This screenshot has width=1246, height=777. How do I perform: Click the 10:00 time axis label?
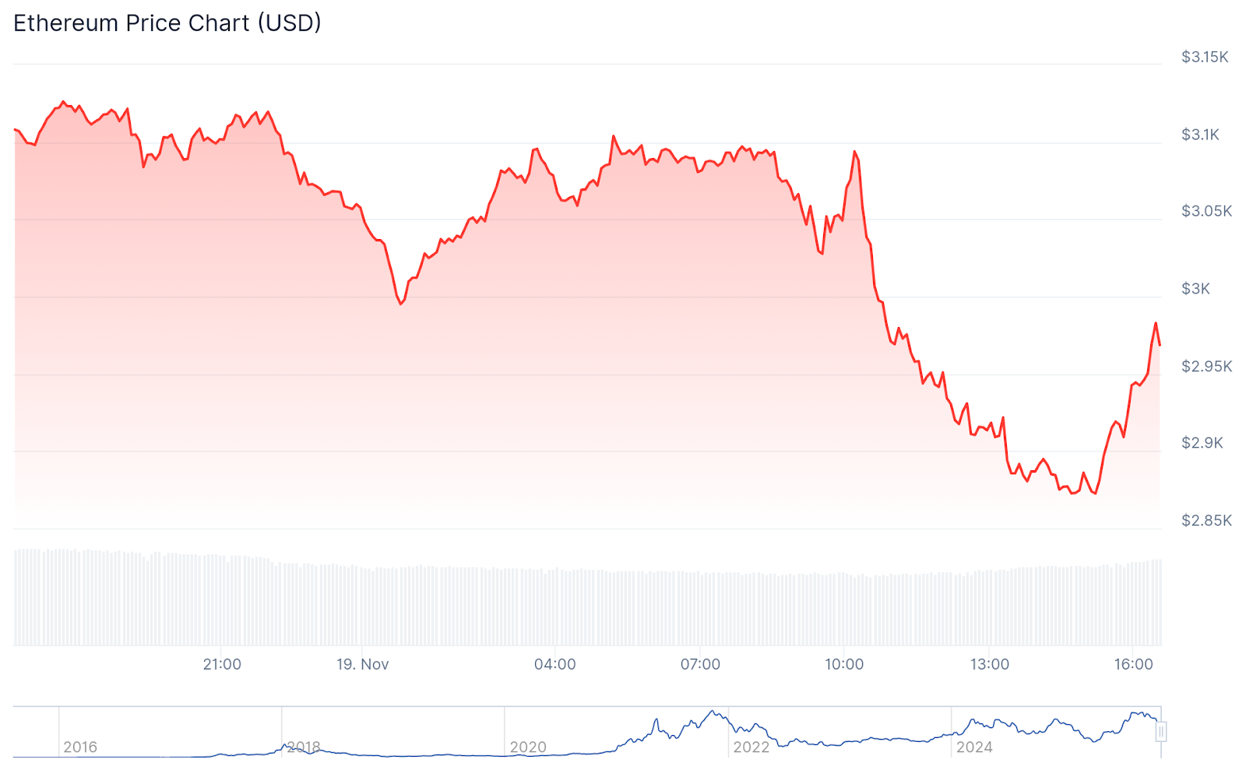(844, 664)
